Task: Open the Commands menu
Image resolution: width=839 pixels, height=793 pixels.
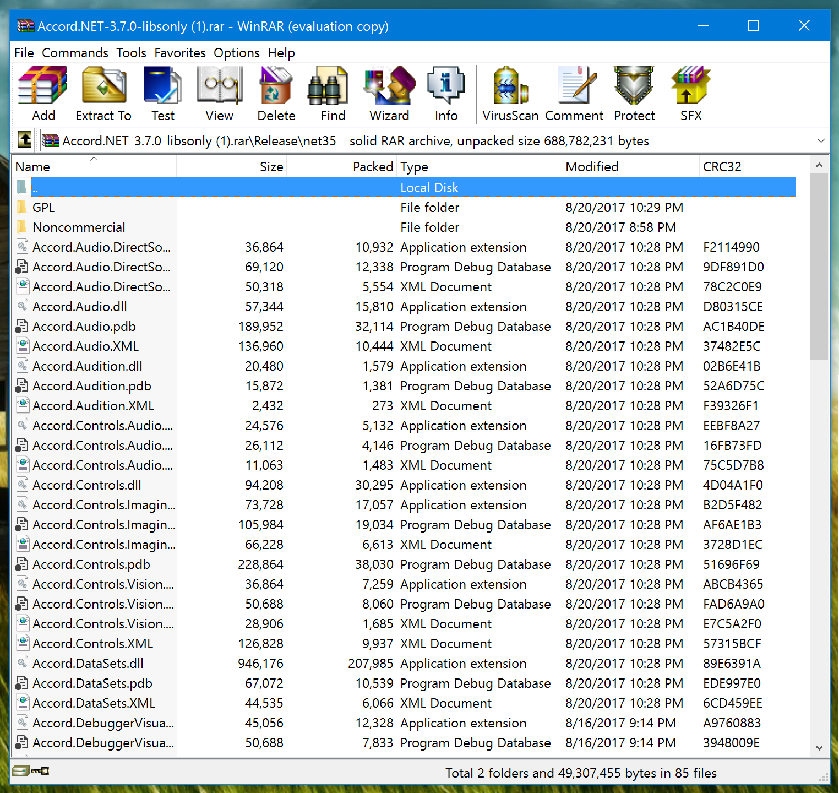Action: click(75, 53)
